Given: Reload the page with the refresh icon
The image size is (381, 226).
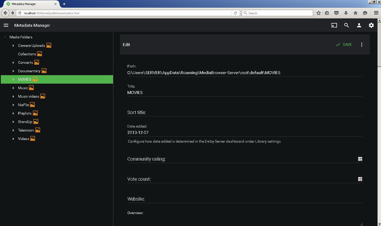Looking at the screenshot, I should click(x=235, y=13).
